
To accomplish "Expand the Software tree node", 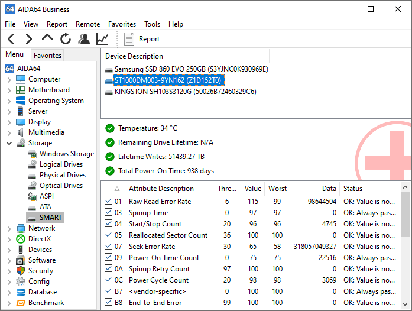I will pos(9,261).
